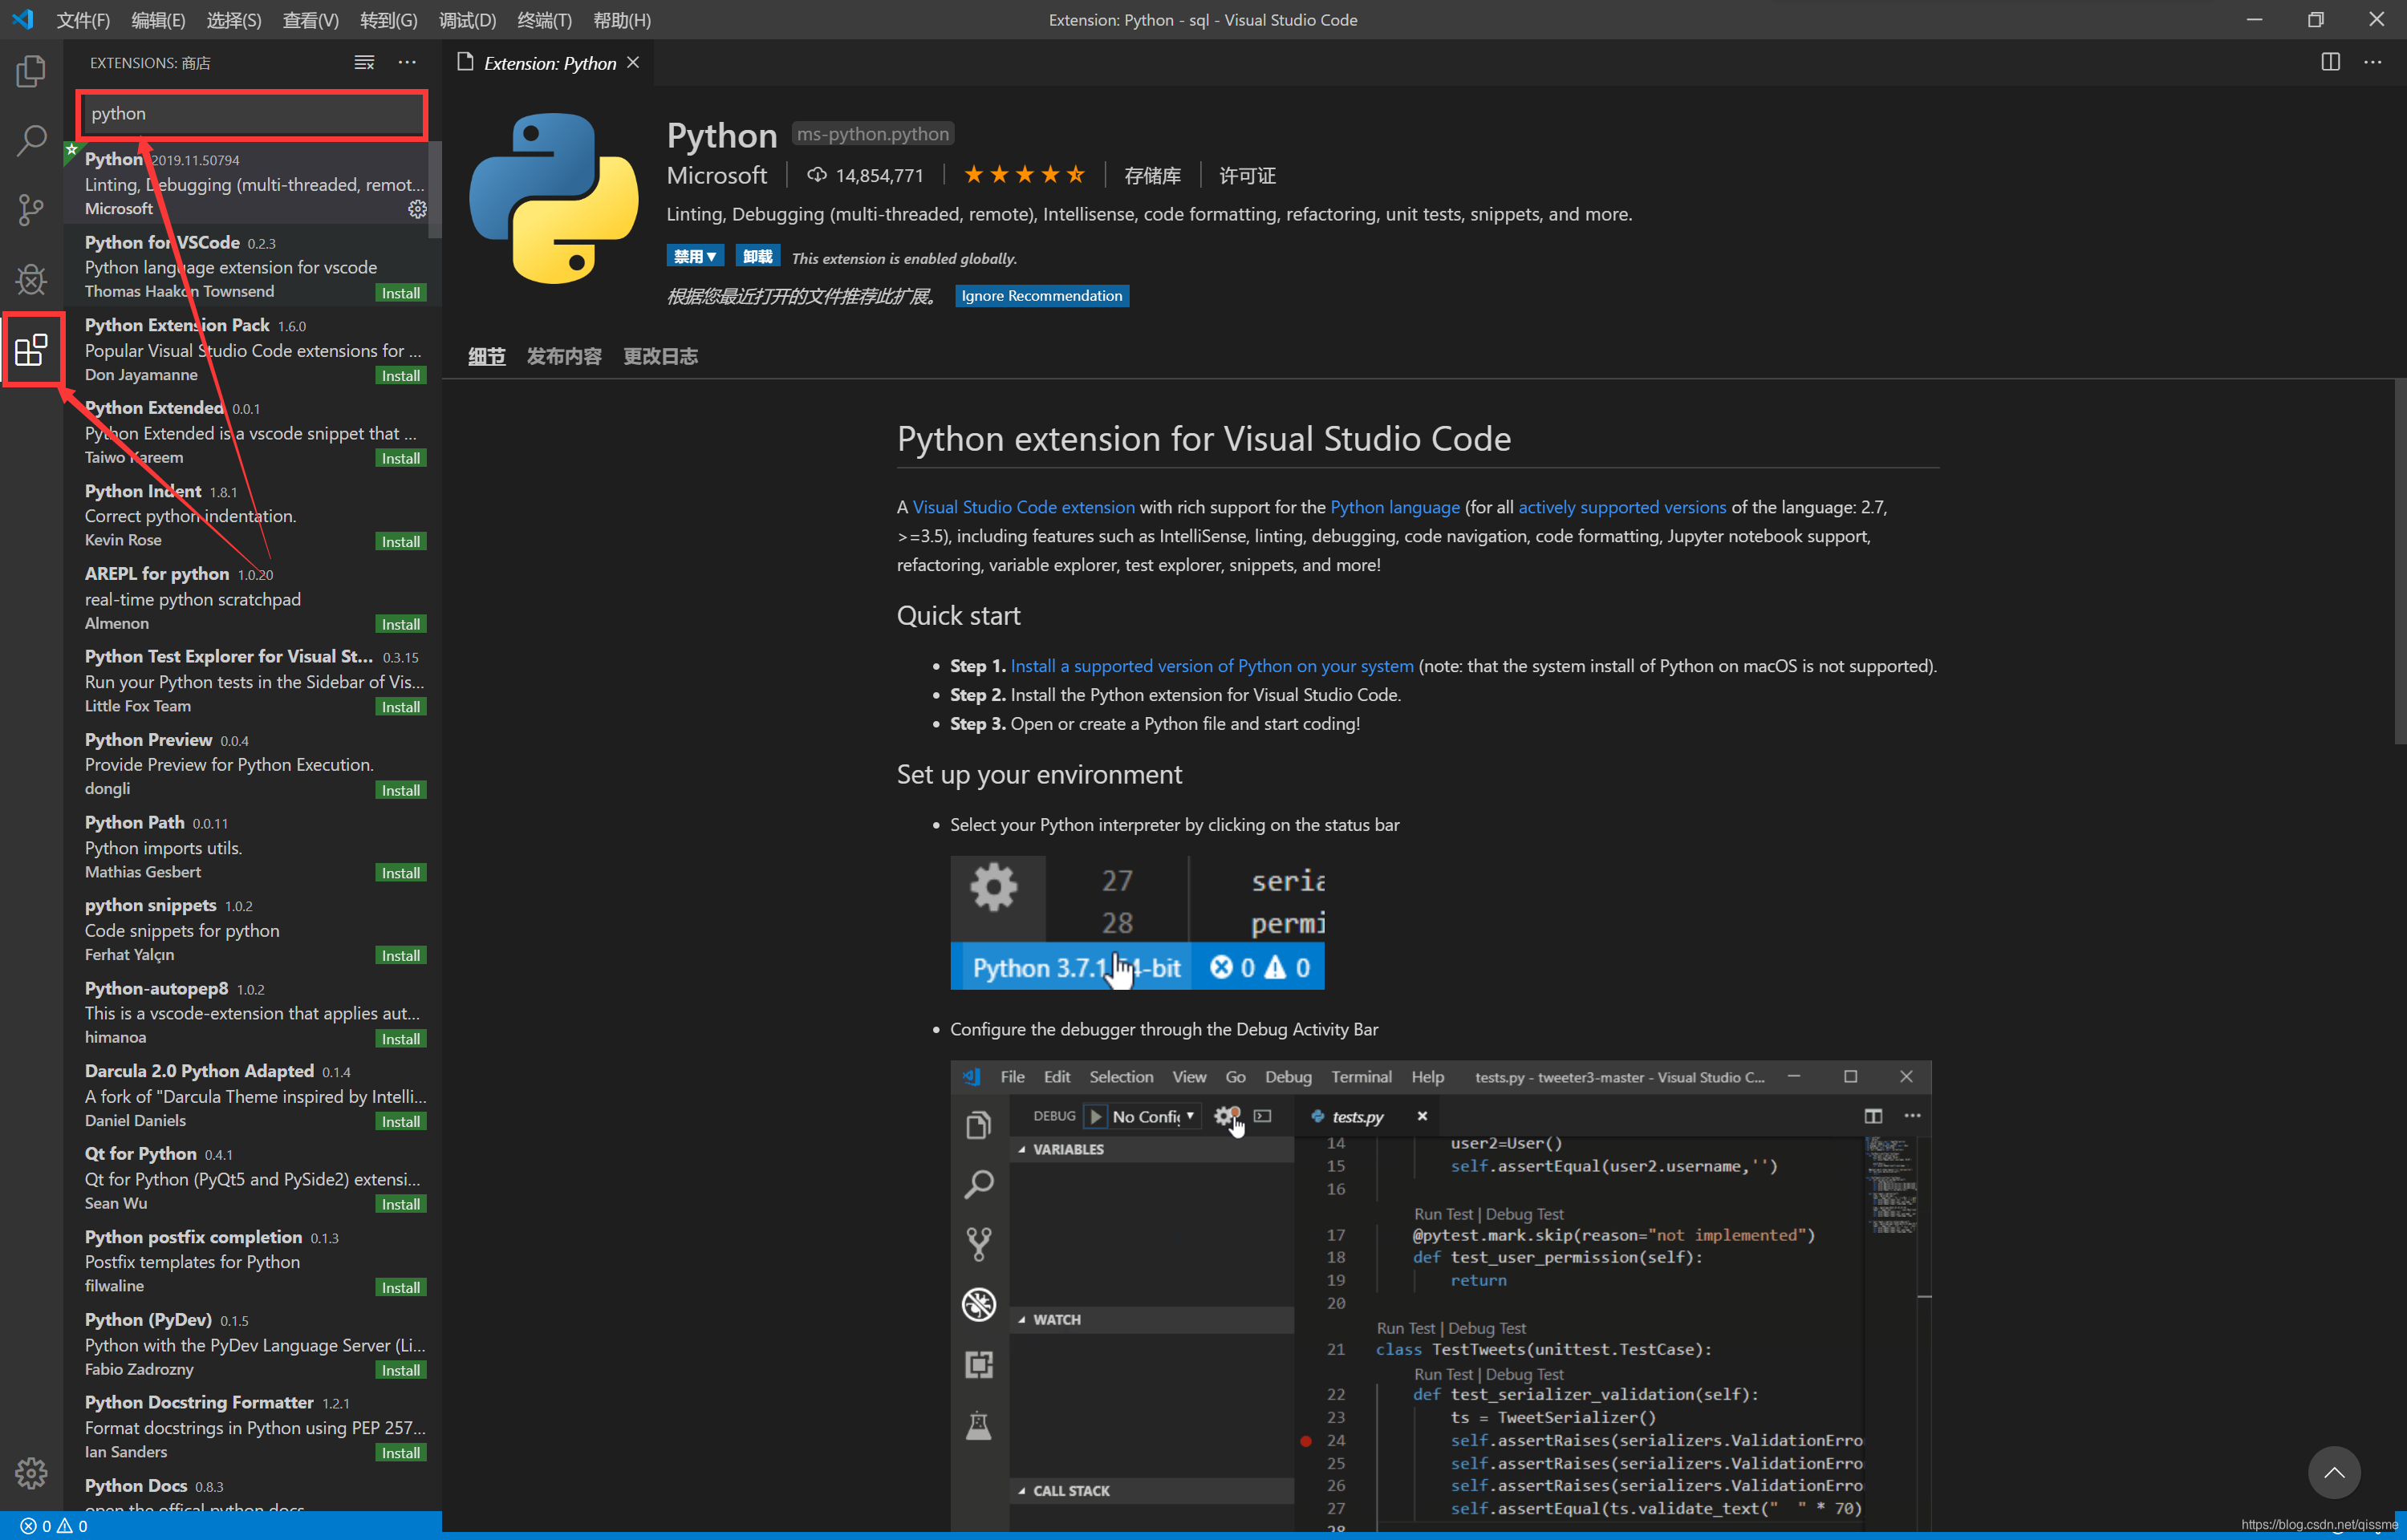This screenshot has width=2407, height=1540.
Task: Click the gear icon on Python extension row
Action: point(417,209)
